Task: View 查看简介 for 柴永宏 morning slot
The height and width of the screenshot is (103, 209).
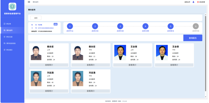Action: tap(49, 65)
